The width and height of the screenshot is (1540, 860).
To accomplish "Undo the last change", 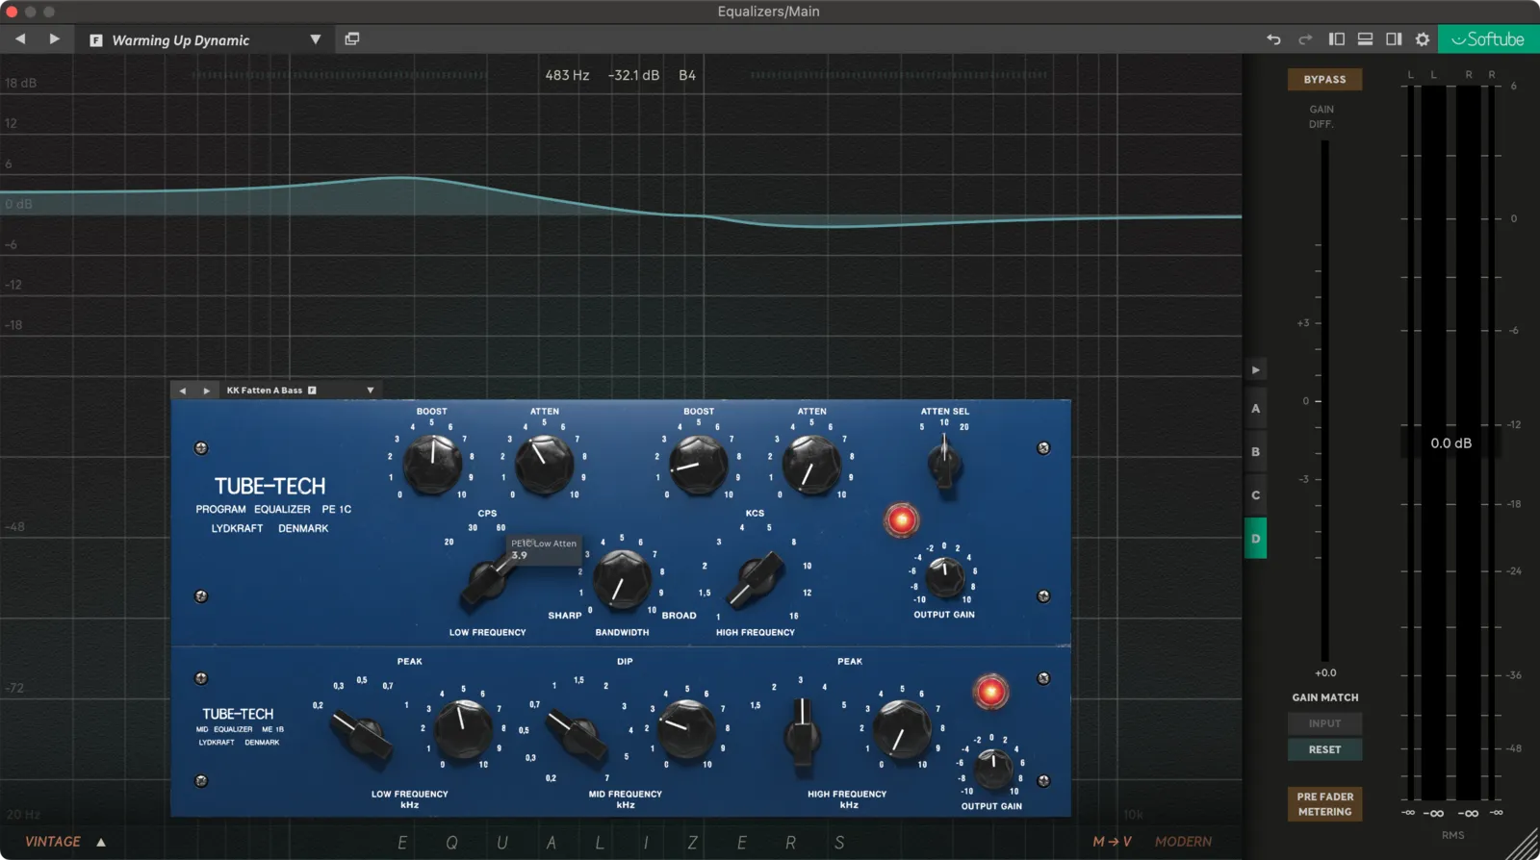I will [x=1273, y=39].
